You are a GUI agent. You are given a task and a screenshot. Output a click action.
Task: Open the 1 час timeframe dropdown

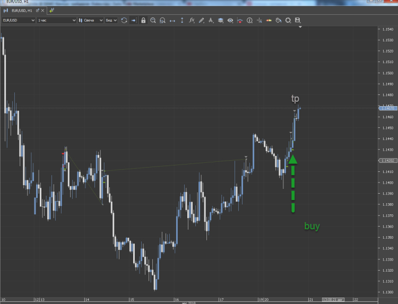(56, 20)
